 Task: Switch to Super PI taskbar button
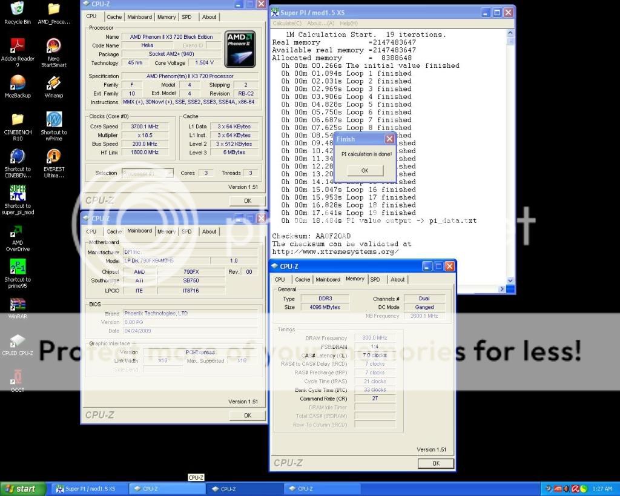point(90,489)
